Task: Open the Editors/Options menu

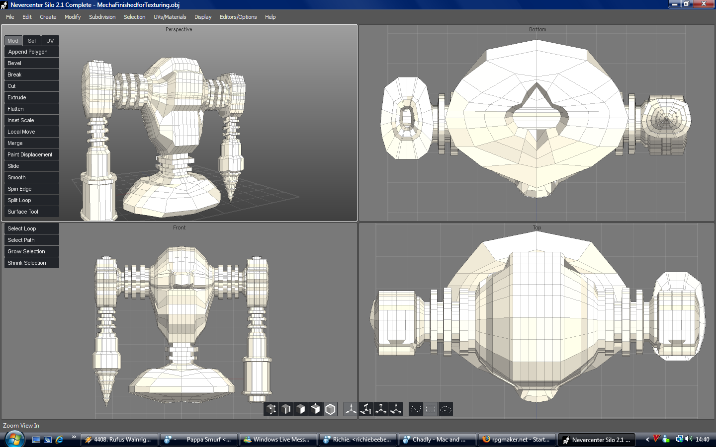Action: click(x=238, y=17)
